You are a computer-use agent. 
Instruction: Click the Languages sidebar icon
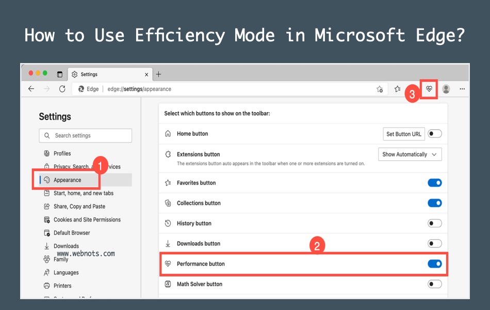(x=46, y=272)
